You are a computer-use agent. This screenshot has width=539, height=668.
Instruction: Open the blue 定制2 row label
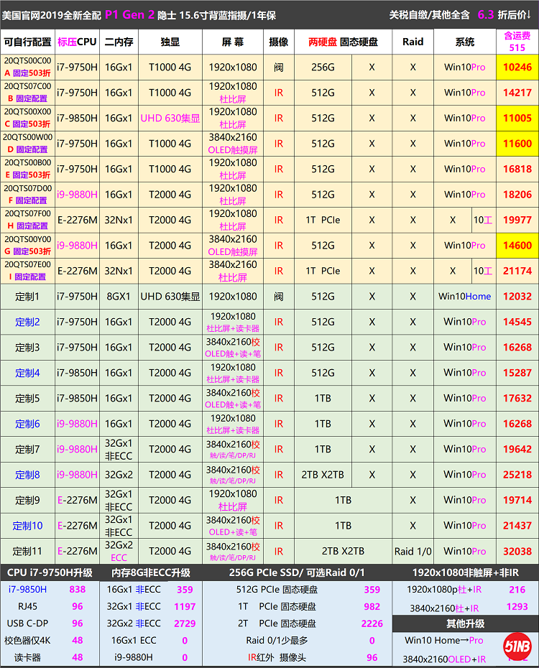point(27,322)
